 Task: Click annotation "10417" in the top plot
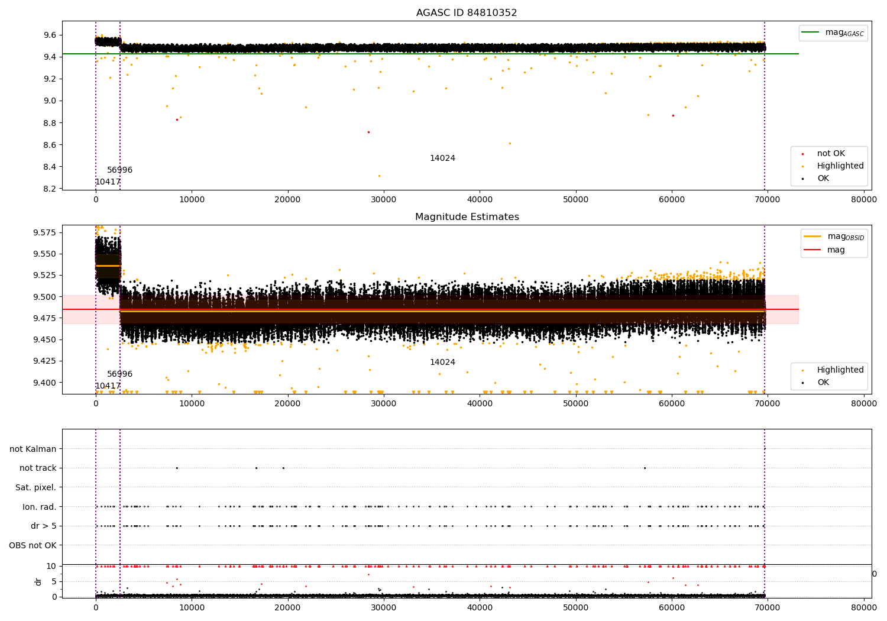tap(108, 182)
